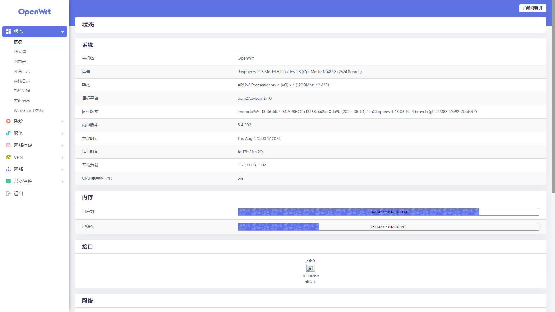Open the 系统进程 page

click(22, 91)
